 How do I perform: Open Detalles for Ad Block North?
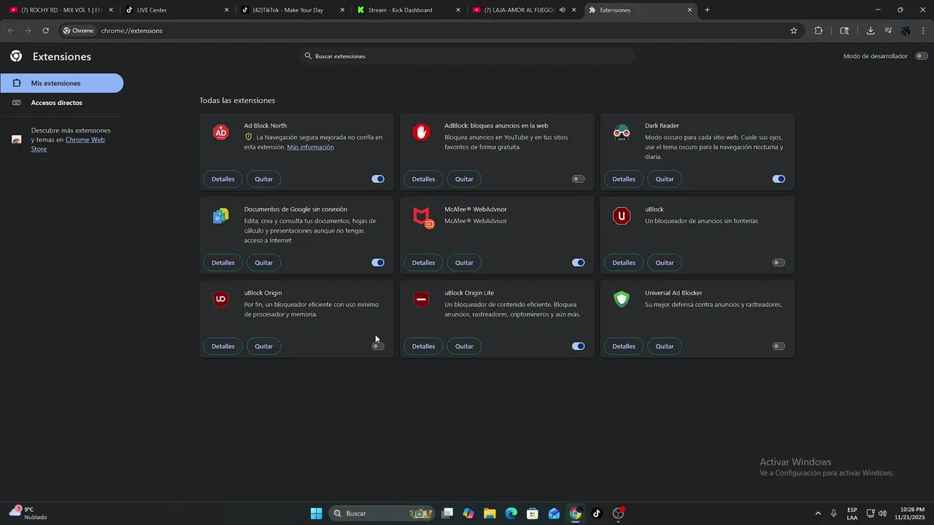coord(223,179)
